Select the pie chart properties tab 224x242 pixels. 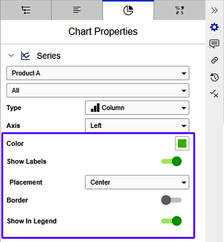tap(128, 11)
